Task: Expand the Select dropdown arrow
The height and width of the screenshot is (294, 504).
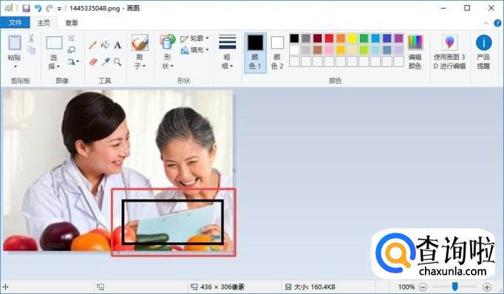Action: click(x=58, y=66)
